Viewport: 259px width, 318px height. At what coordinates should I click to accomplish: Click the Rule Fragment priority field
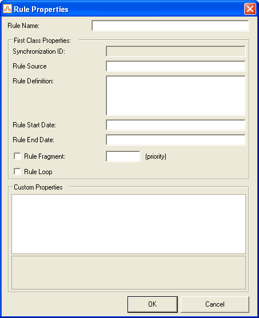pos(123,156)
